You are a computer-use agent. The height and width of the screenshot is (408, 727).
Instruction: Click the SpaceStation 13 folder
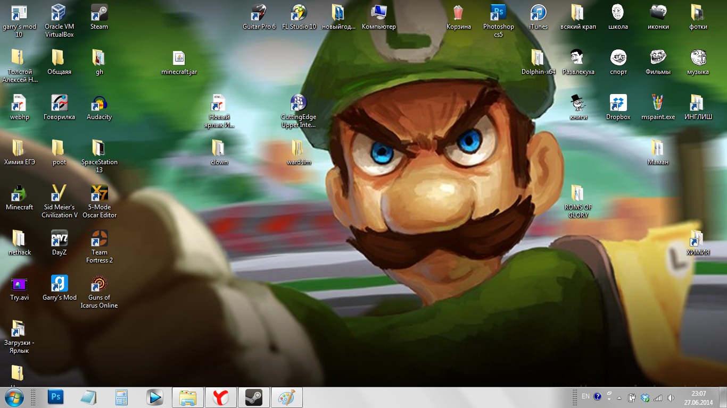tap(99, 156)
